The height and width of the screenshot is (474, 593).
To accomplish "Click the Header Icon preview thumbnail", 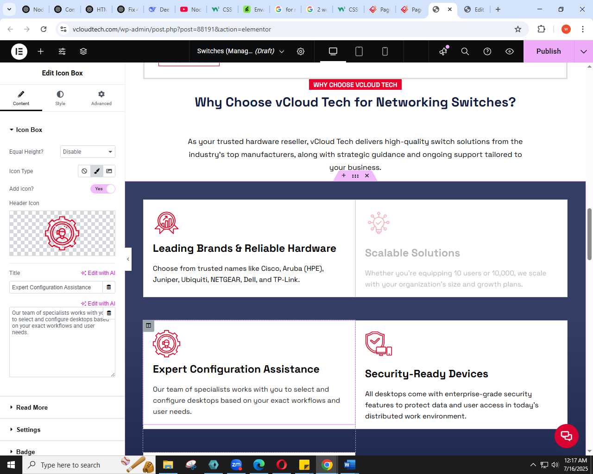I will pos(62,233).
